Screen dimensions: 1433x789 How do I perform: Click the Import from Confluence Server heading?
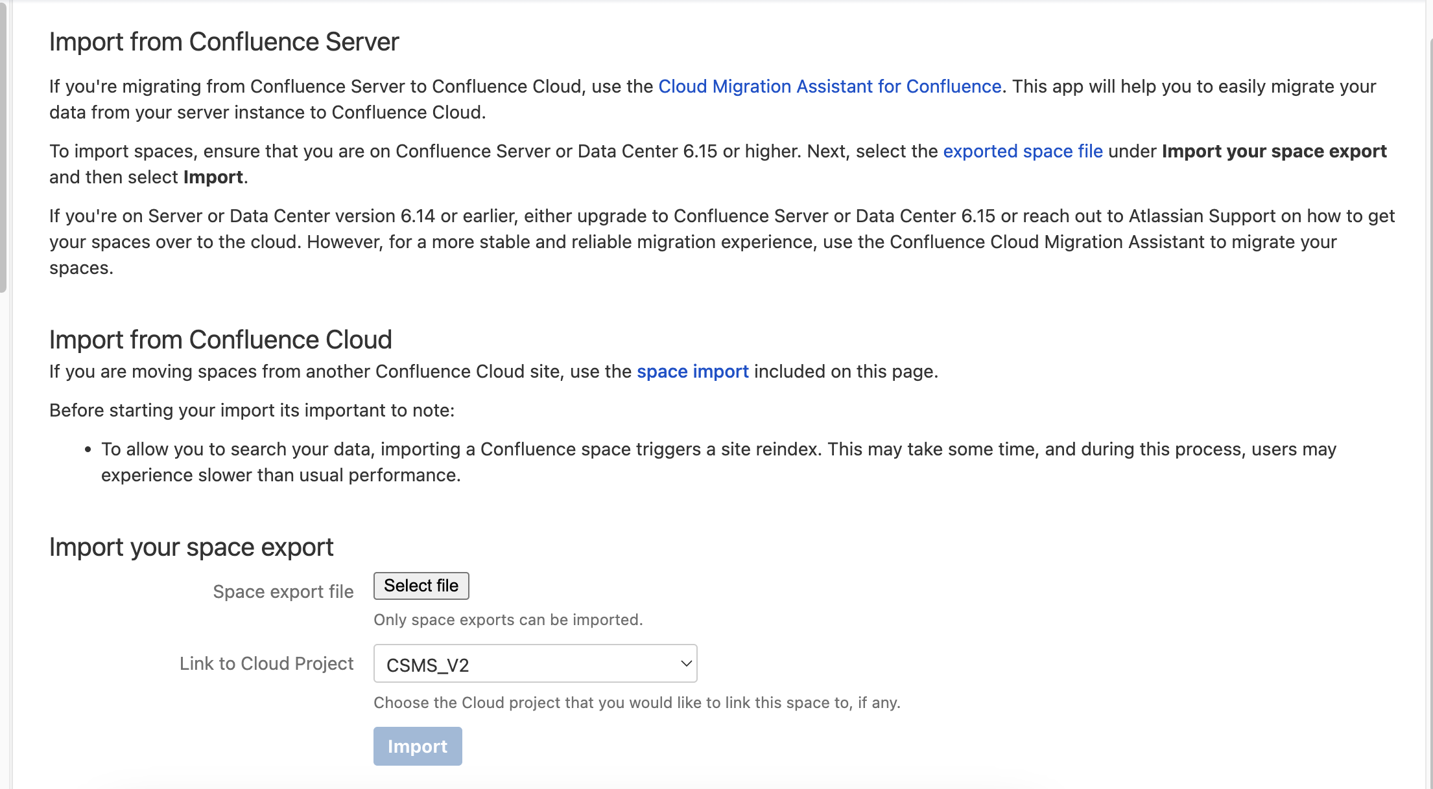(224, 41)
